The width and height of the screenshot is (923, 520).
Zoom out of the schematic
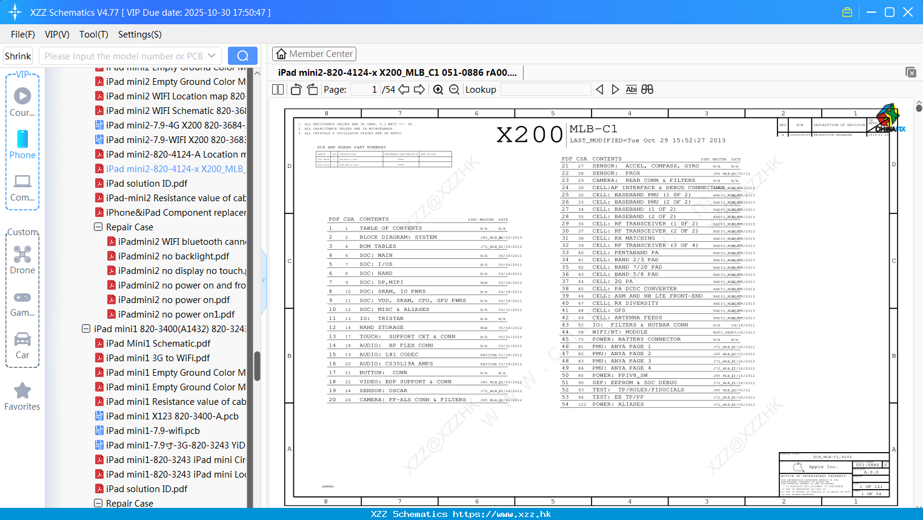pos(454,89)
